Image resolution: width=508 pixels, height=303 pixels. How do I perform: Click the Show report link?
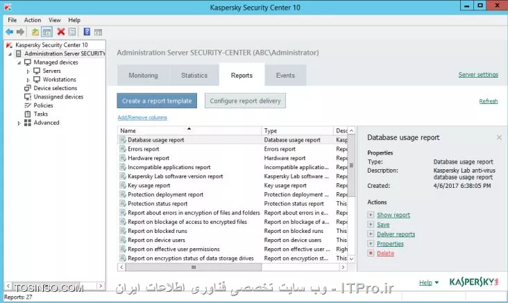point(393,215)
